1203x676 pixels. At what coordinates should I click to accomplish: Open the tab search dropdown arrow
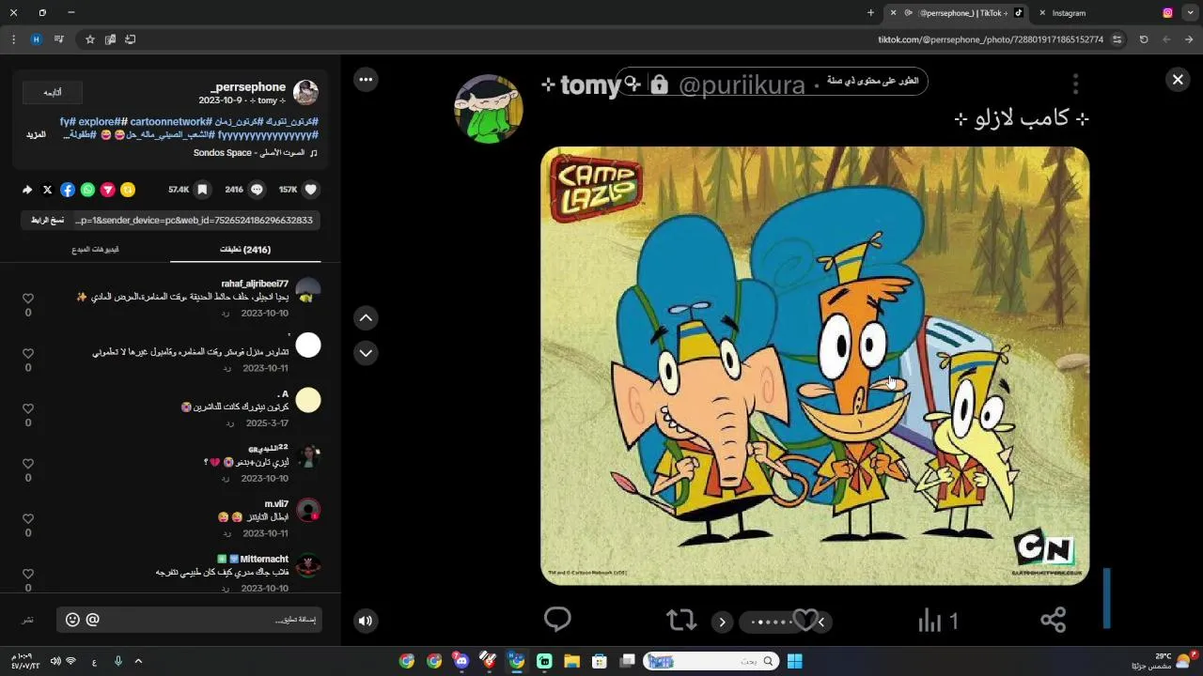click(1191, 13)
